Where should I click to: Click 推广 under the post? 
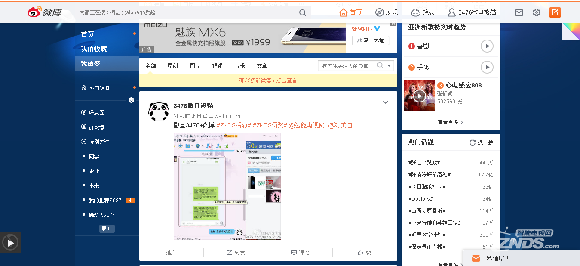[171, 253]
